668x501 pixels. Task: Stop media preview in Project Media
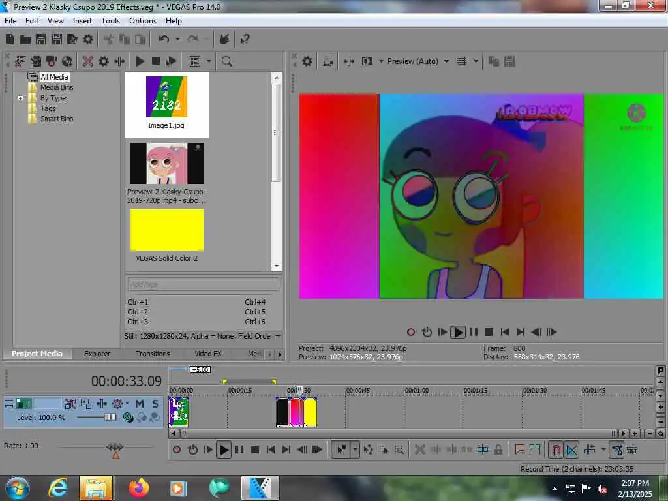click(156, 61)
